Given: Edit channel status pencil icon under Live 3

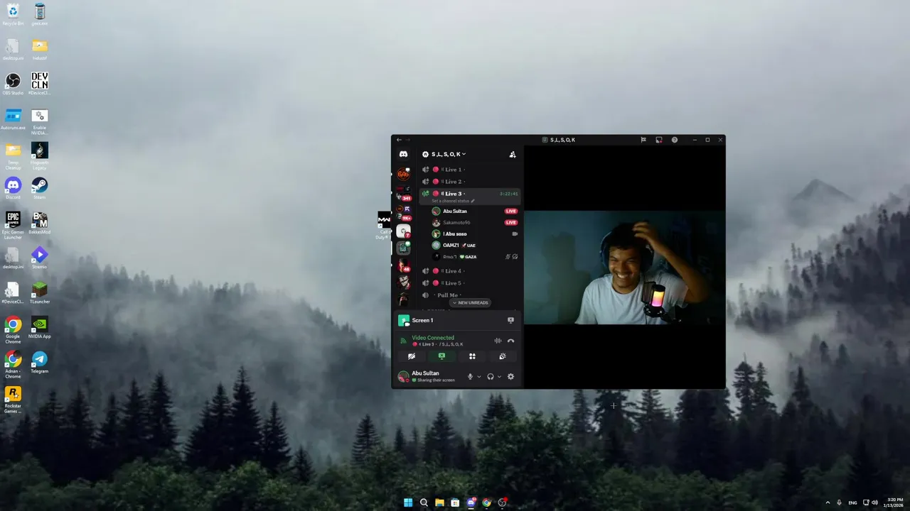Looking at the screenshot, I should (x=473, y=201).
